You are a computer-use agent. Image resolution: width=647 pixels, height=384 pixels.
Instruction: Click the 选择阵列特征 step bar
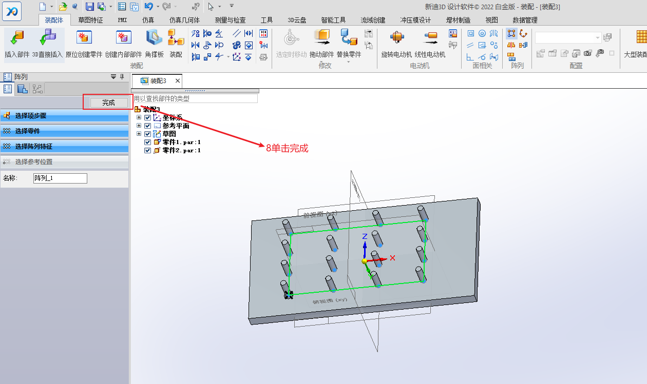pos(64,147)
